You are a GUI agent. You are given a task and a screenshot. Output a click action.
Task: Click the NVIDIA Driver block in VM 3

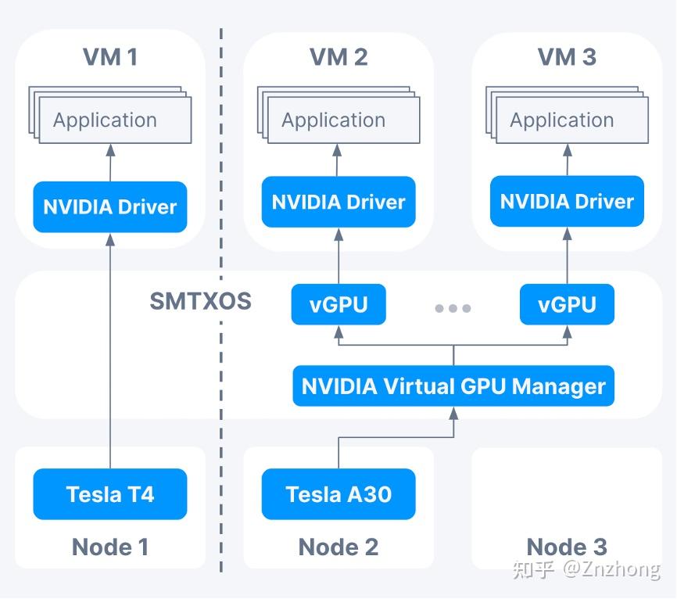(565, 202)
